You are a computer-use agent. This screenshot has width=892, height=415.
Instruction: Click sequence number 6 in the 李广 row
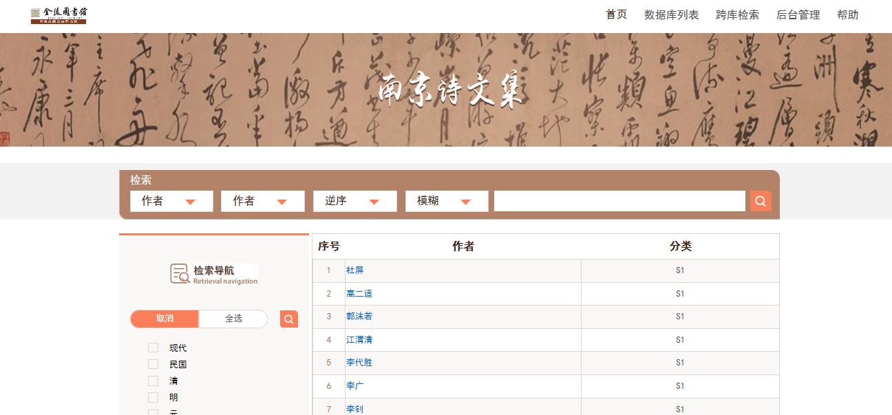pos(329,386)
